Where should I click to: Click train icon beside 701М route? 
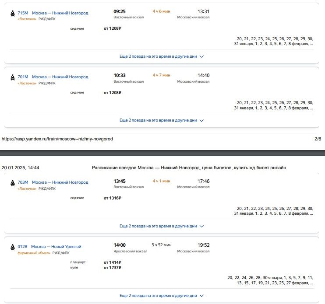(x=12, y=77)
